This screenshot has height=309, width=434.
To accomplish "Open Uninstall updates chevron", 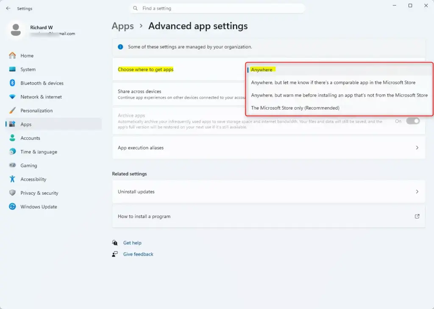I will click(x=417, y=191).
